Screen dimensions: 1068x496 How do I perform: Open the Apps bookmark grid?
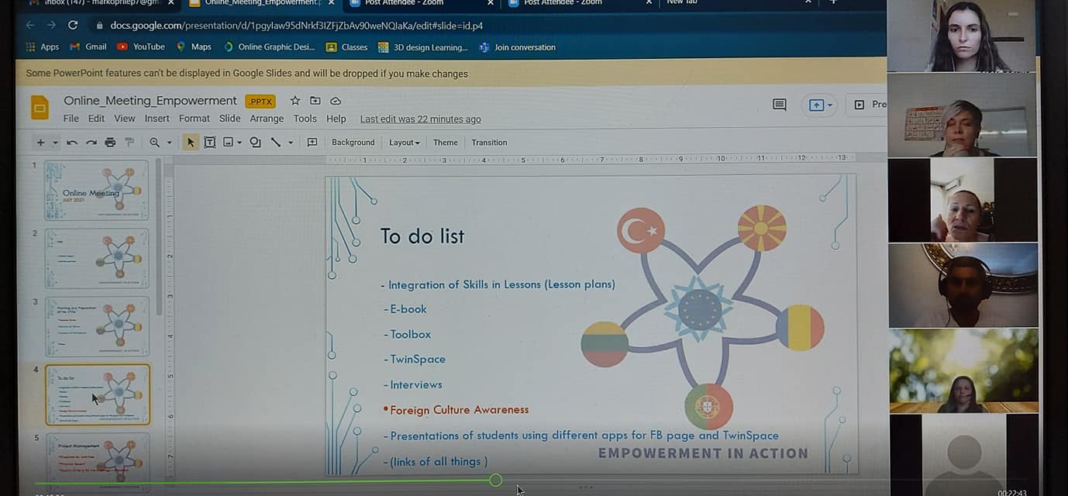point(43,47)
